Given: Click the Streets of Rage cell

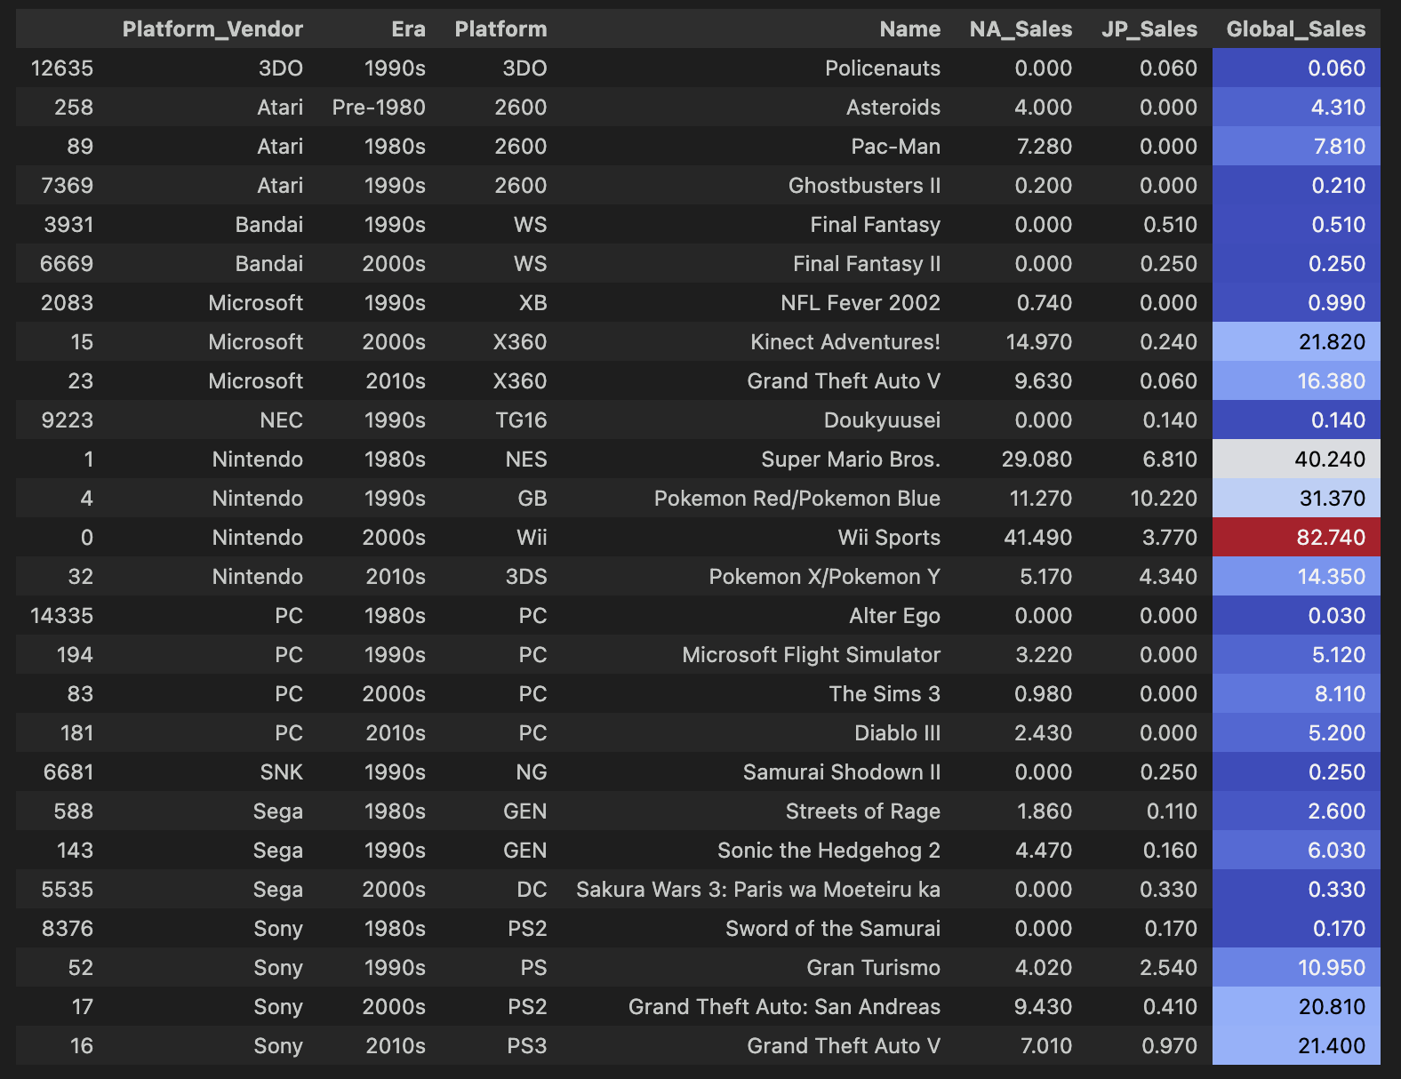Looking at the screenshot, I should click(863, 811).
